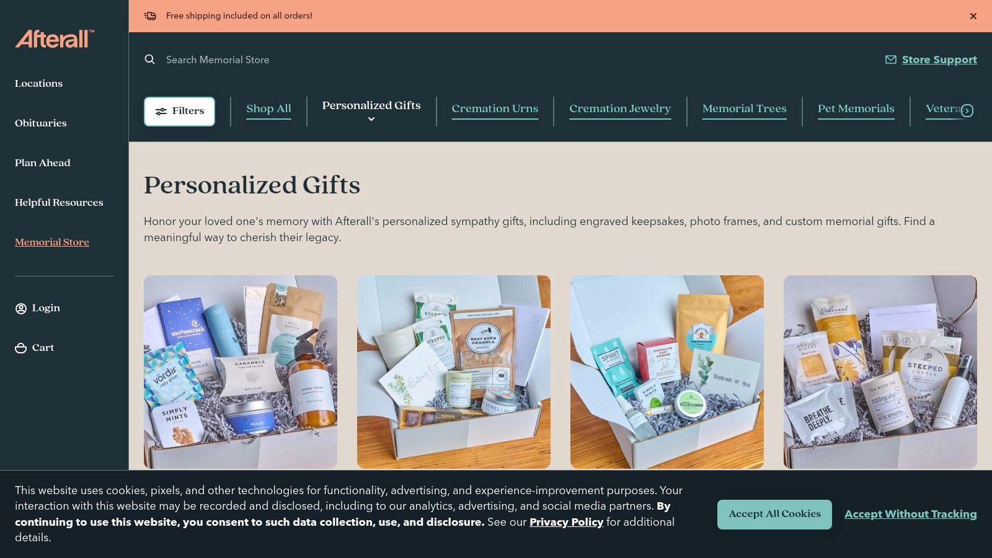Click the free shipping truck icon

150,15
